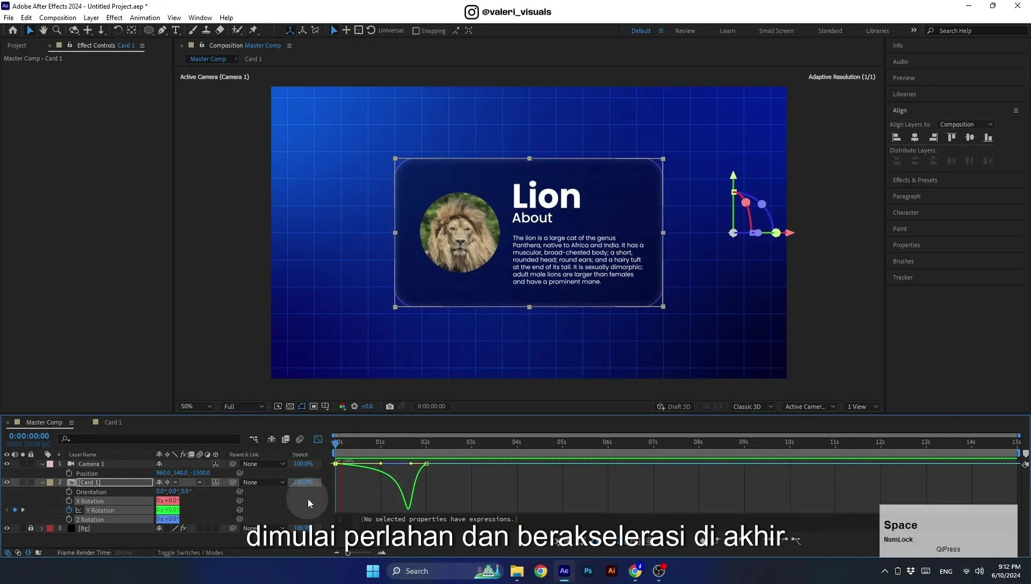Open the Active Camera view dropdown
This screenshot has height=584, width=1031.
coord(810,406)
